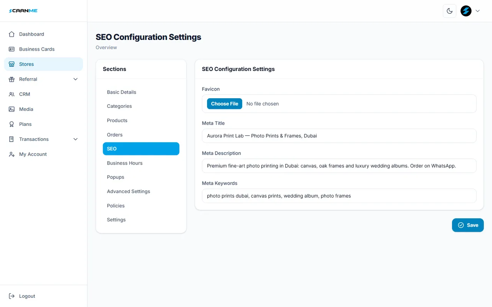Click the user avatar in header

pyautogui.click(x=466, y=11)
